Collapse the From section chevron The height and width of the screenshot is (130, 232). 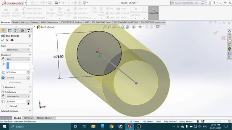pyautogui.click(x=30, y=46)
